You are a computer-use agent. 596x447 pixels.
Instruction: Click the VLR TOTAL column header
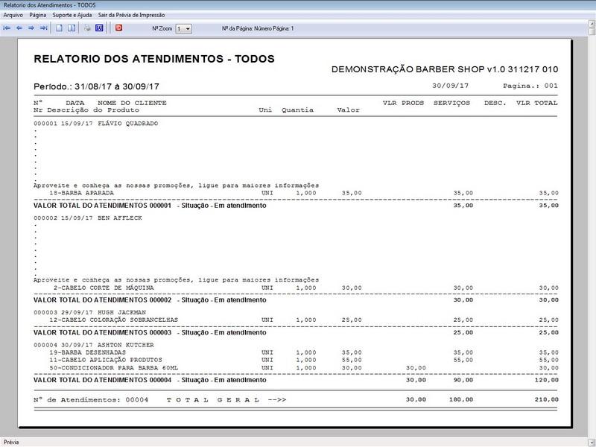coord(536,103)
